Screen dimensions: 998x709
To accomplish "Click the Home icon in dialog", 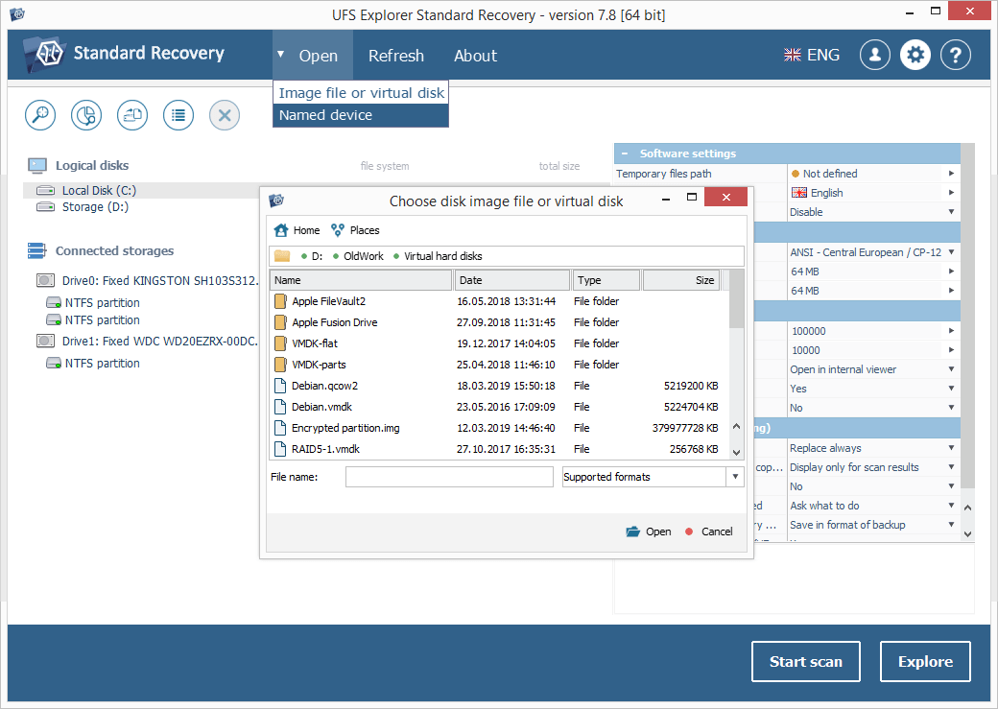I will tap(280, 229).
